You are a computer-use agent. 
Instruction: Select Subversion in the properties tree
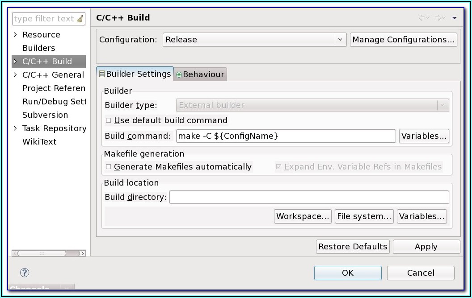click(x=45, y=115)
